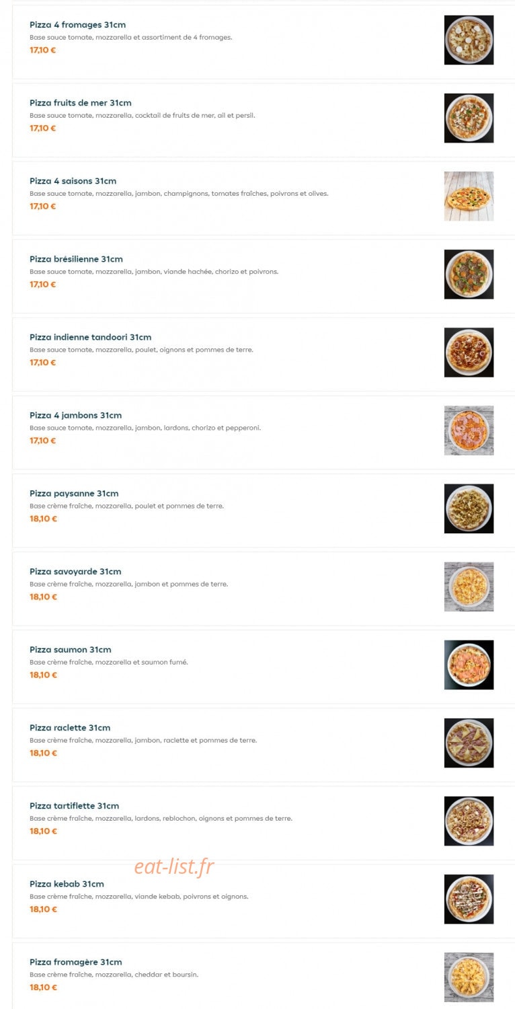View the Pizza saumon image
The width and height of the screenshot is (515, 1009).
tap(469, 665)
